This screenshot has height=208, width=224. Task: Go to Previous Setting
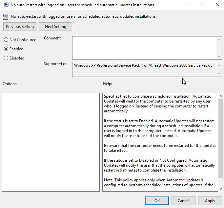pyautogui.click(x=20, y=27)
